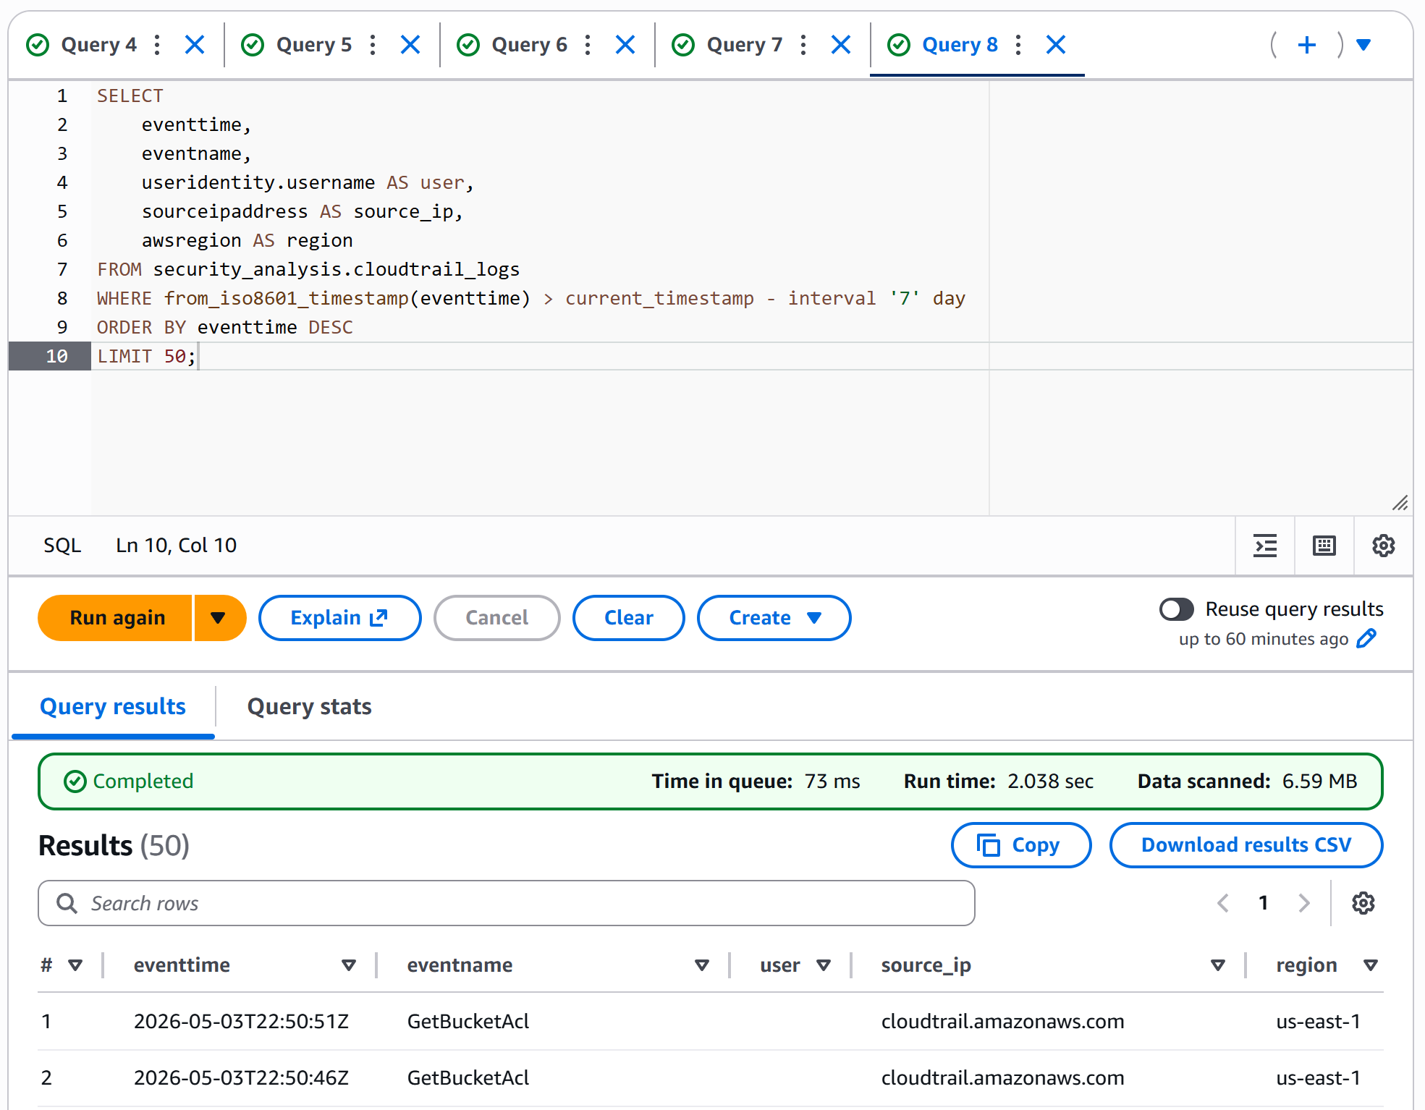The width and height of the screenshot is (1425, 1110).
Task: Open the query tabs list dropdown
Action: [1363, 45]
